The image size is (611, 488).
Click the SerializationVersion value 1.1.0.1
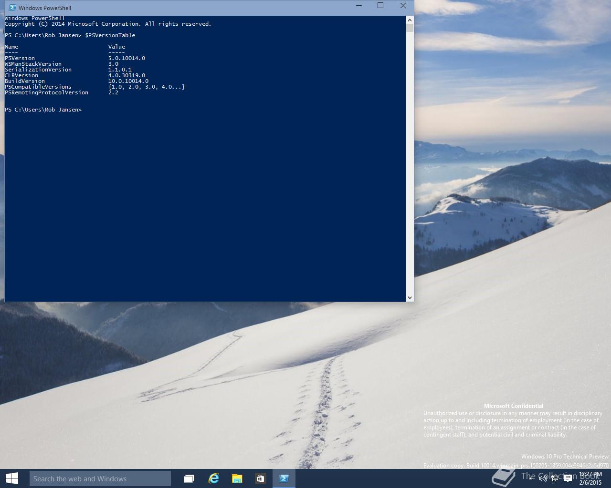click(x=120, y=70)
